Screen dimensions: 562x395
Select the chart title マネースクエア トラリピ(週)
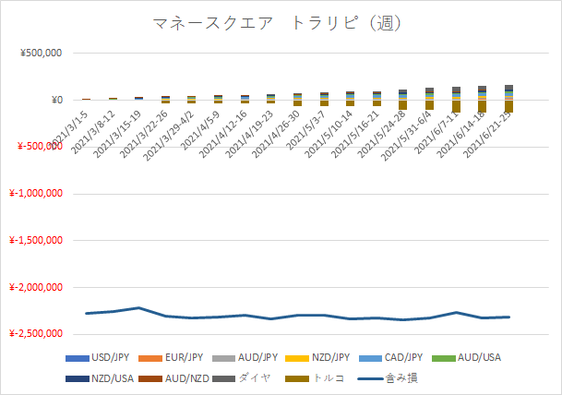277,23
